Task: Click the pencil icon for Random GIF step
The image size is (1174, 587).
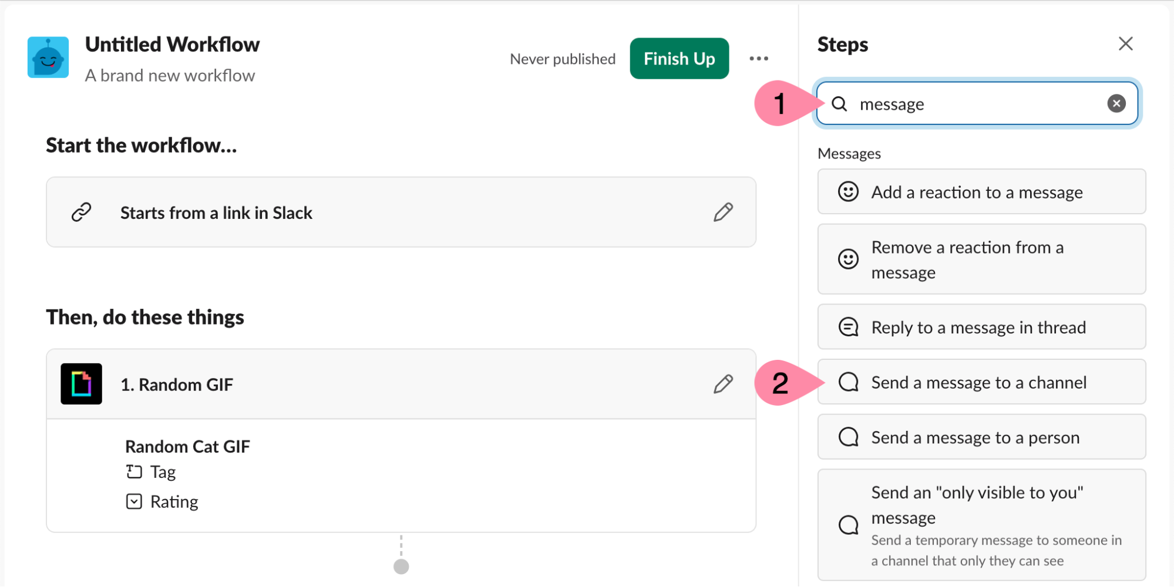Action: pos(723,384)
